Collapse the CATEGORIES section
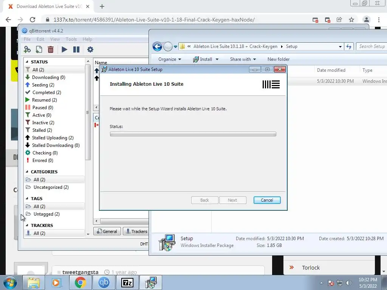 point(27,172)
